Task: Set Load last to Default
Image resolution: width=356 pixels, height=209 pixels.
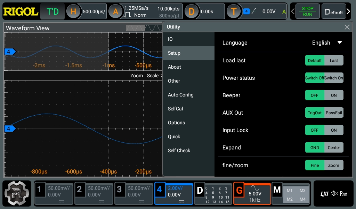Action: pyautogui.click(x=315, y=61)
